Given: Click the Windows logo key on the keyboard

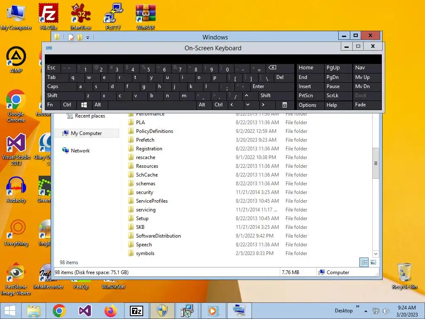Looking at the screenshot, I should pyautogui.click(x=84, y=105).
